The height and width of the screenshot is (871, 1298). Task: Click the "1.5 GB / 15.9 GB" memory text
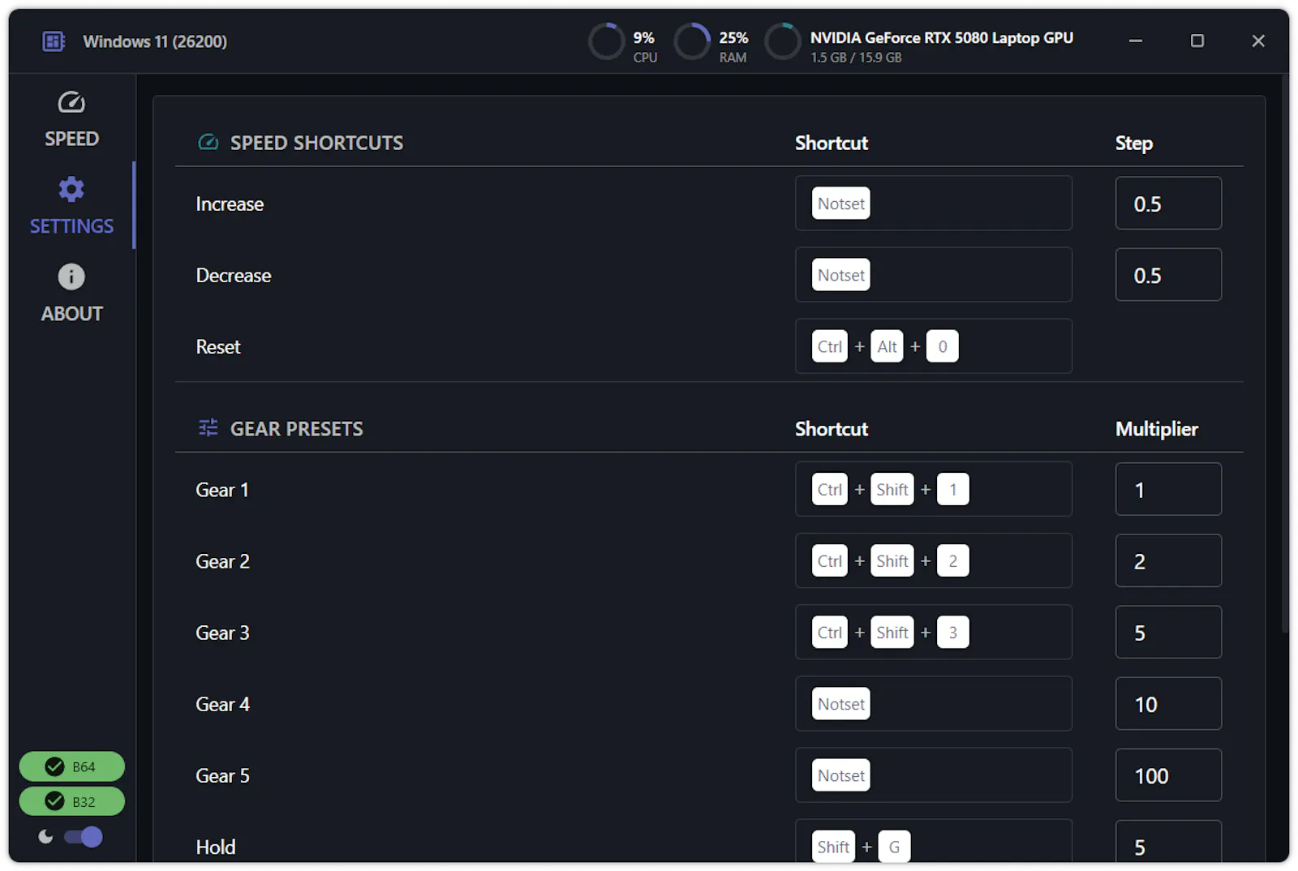pyautogui.click(x=856, y=58)
